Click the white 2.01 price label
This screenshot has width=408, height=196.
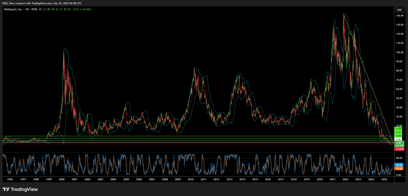[x=398, y=139]
